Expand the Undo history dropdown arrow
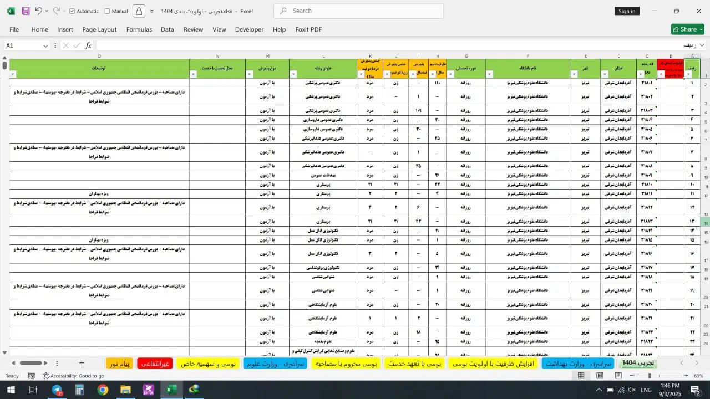The height and width of the screenshot is (399, 710). click(47, 11)
